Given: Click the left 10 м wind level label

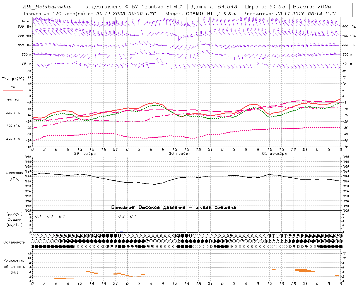Looking at the screenshot, I should [x=27, y=64].
